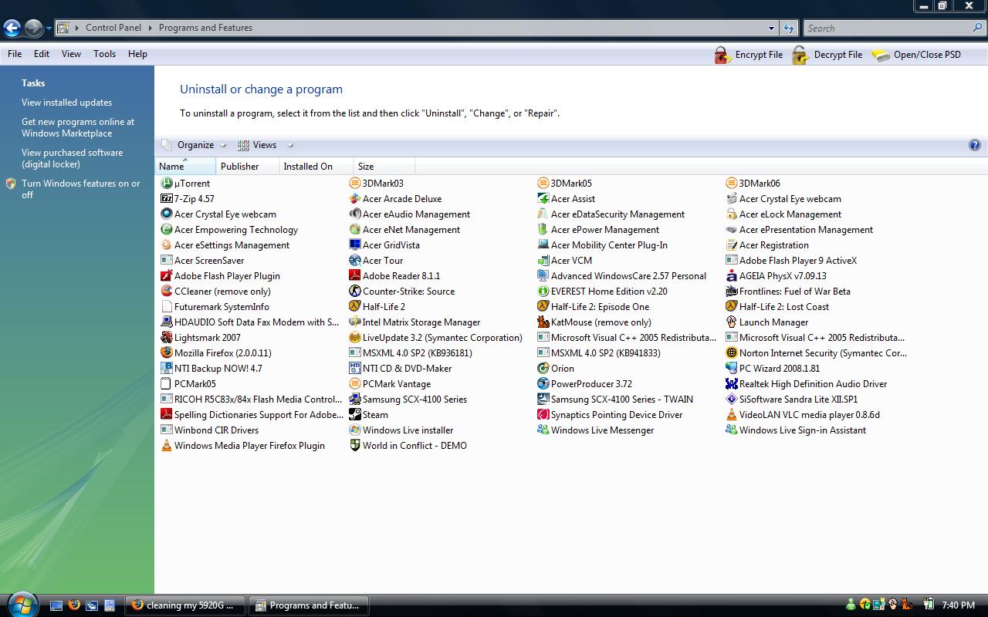988x617 pixels.
Task: Click the Half-Life 2 icon
Action: click(354, 307)
